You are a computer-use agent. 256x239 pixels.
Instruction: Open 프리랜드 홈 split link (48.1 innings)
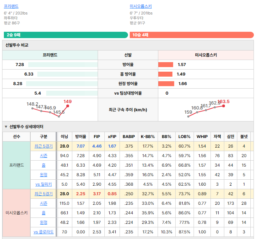pos(43,165)
